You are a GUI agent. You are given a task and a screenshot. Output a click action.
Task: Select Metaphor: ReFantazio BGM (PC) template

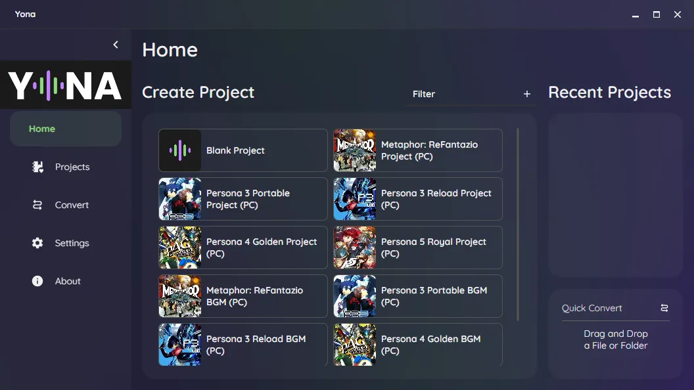243,296
